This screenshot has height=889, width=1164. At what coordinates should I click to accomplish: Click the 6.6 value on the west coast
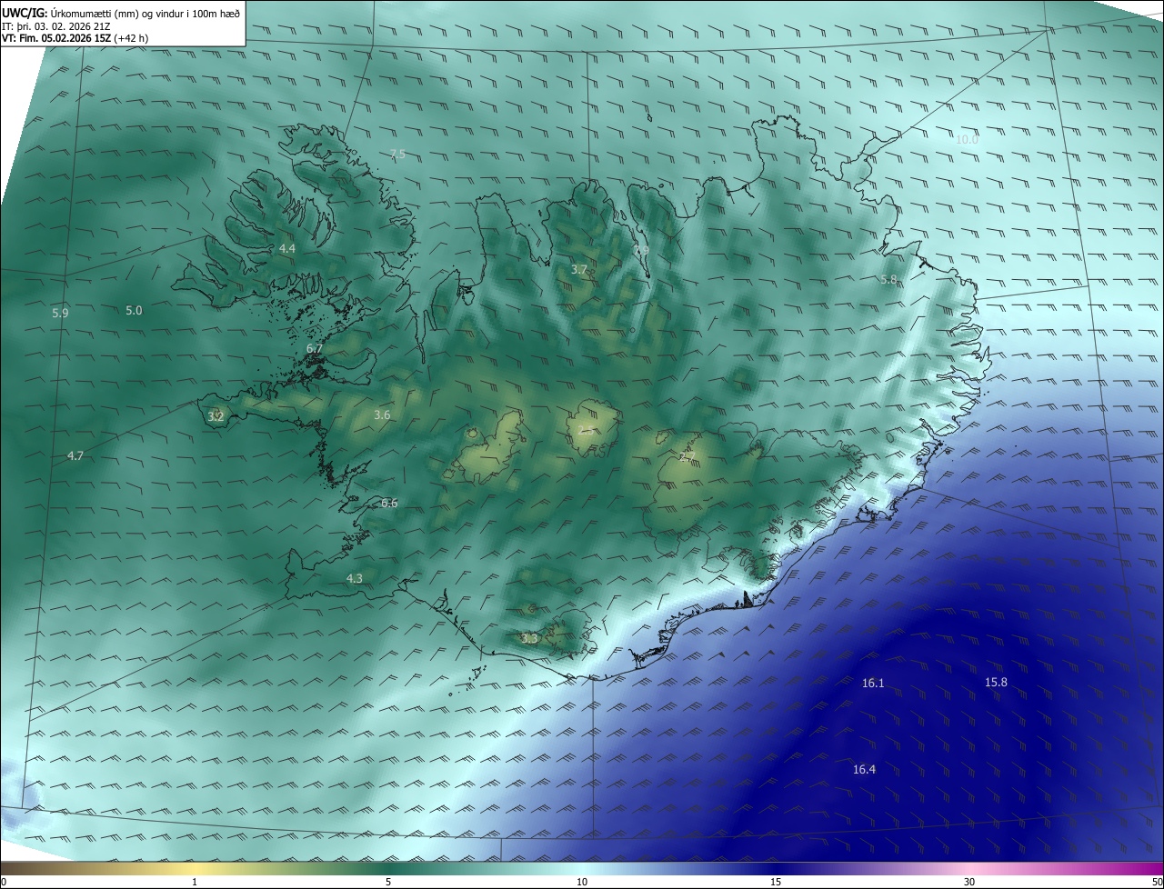point(389,504)
